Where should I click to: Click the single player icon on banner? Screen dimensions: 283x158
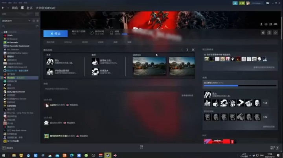click(x=261, y=24)
